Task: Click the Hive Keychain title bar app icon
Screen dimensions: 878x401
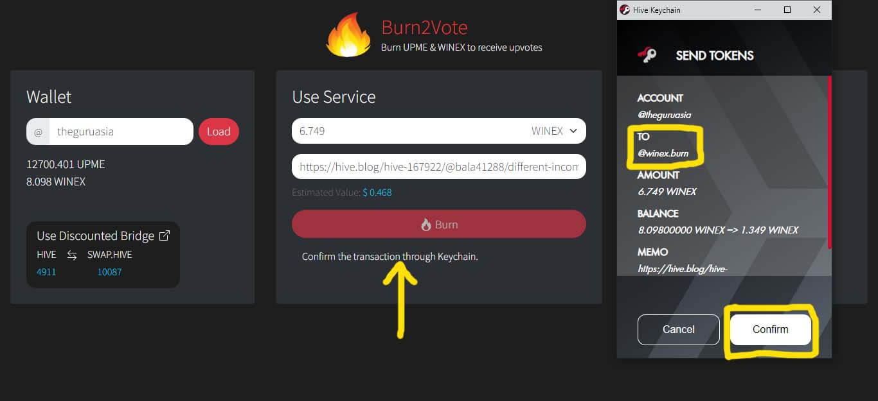Action: [624, 10]
